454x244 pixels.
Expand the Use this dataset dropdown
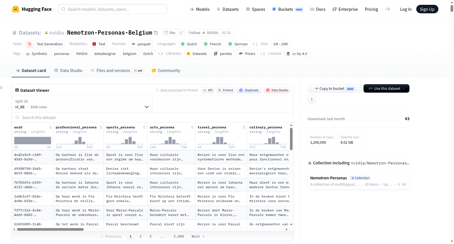tap(386, 88)
